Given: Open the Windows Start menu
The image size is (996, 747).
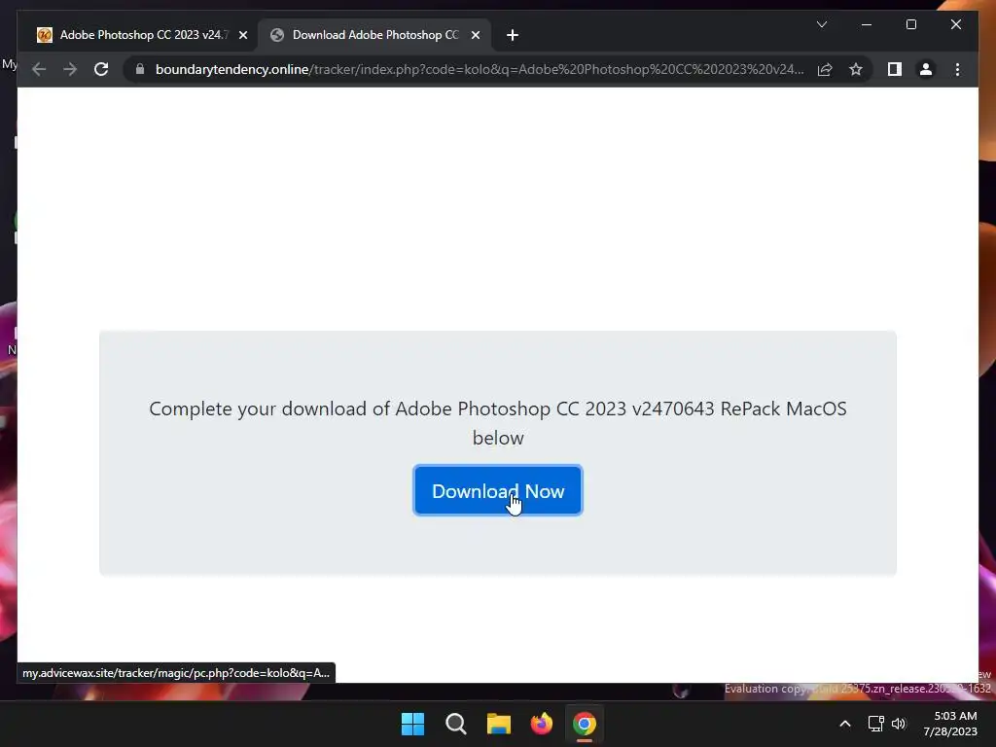Looking at the screenshot, I should point(412,724).
